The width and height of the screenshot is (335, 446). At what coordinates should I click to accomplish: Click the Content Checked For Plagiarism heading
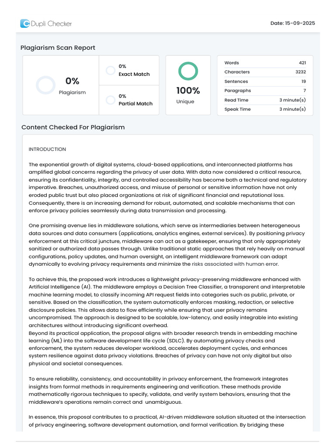(x=73, y=127)
